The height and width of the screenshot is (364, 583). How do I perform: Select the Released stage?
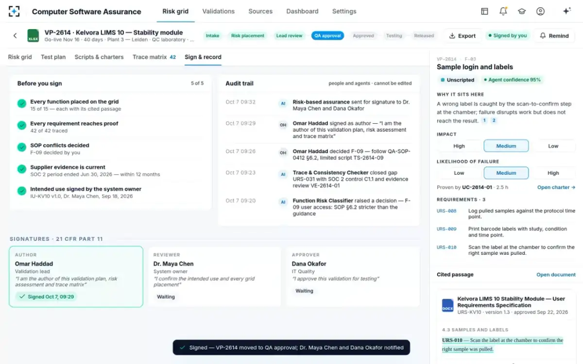(424, 35)
